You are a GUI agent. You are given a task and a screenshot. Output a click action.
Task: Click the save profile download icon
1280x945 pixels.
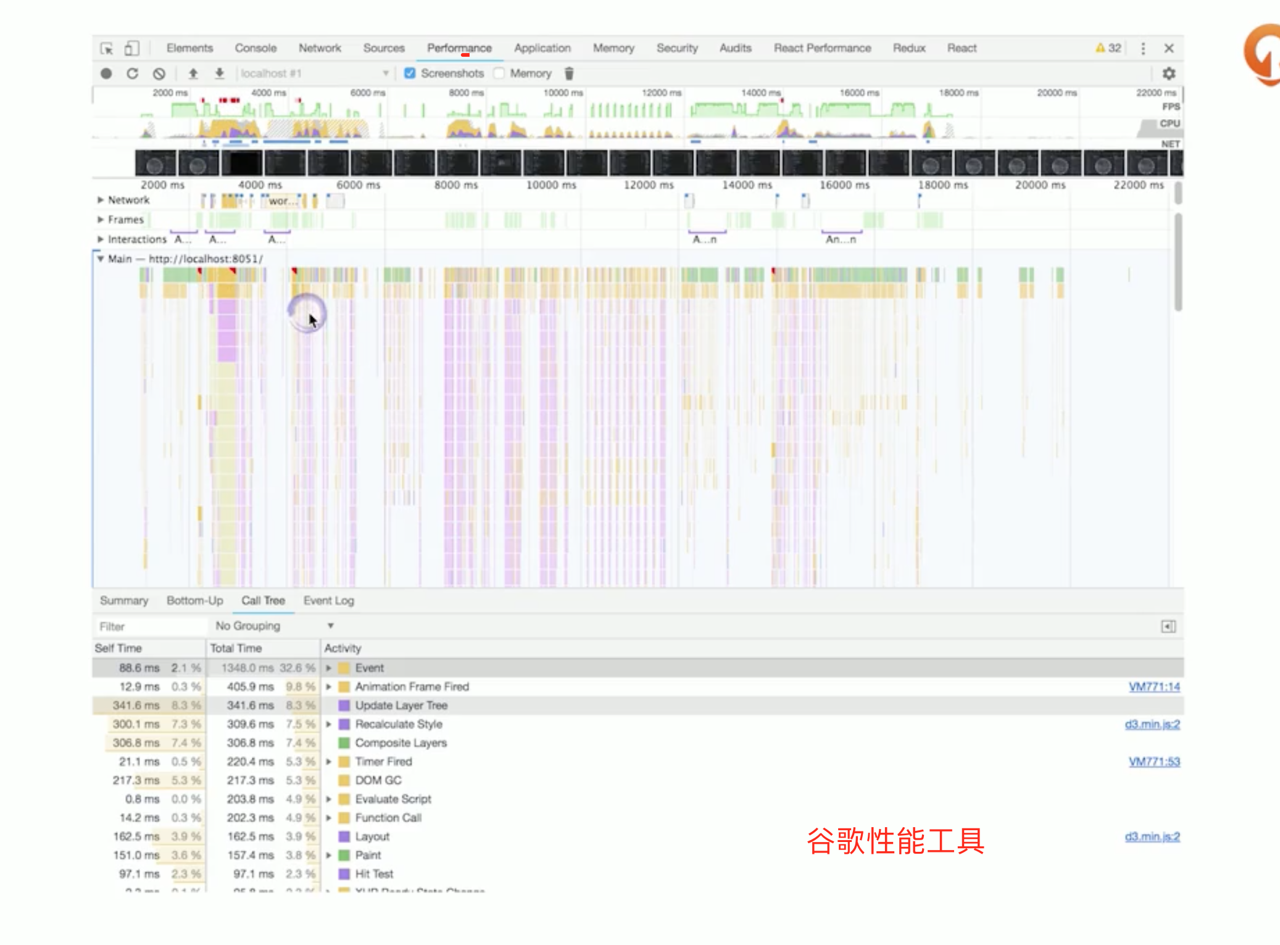click(x=219, y=73)
